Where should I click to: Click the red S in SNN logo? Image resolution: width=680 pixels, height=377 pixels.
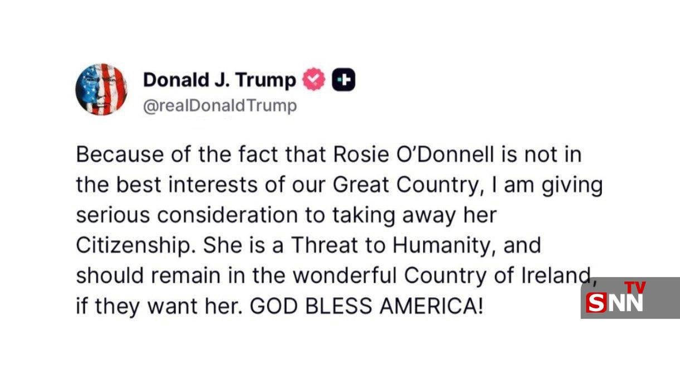(x=596, y=303)
